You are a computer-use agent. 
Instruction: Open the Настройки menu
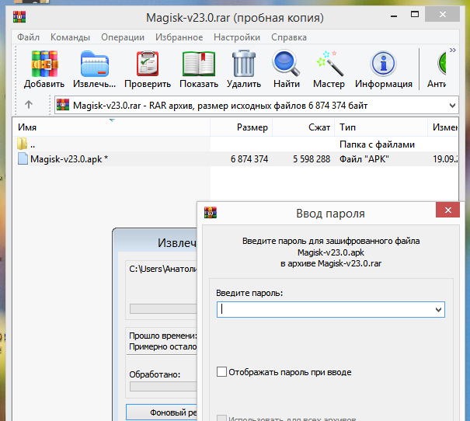(237, 37)
